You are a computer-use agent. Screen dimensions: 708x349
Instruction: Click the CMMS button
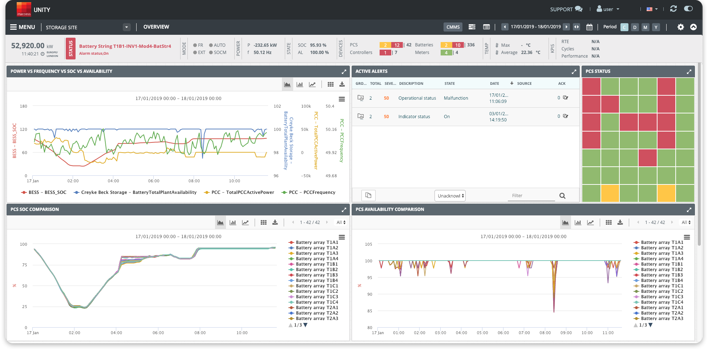pos(453,27)
